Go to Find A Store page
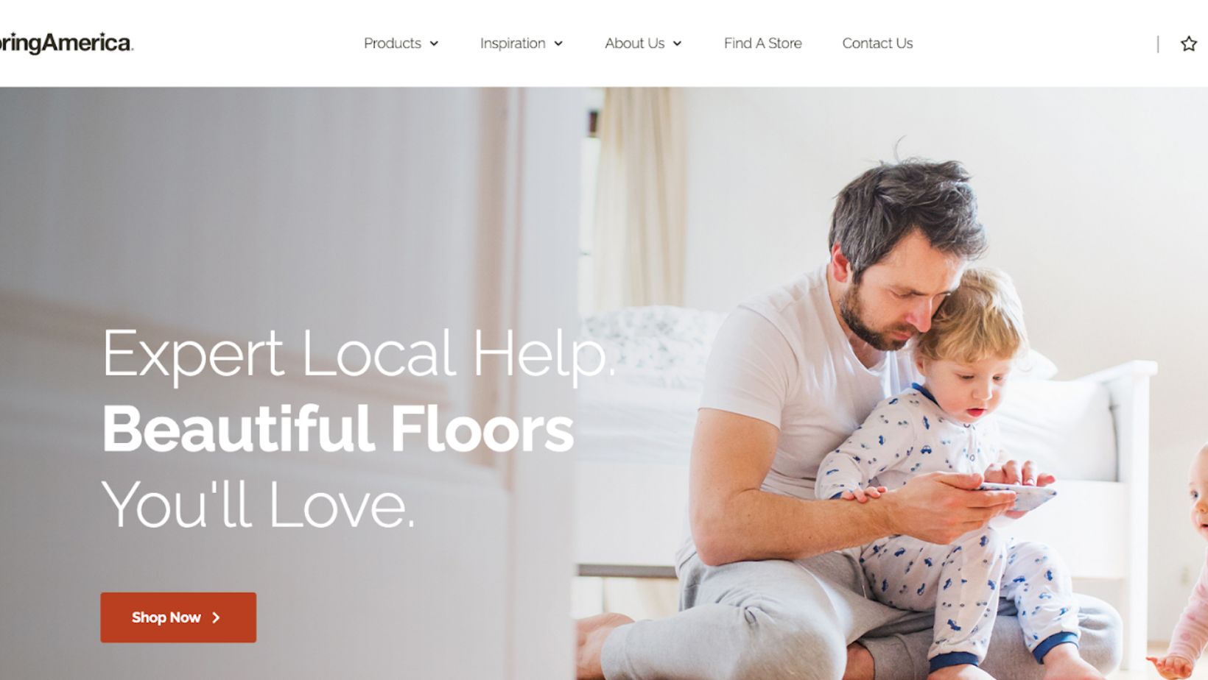Viewport: 1208px width, 680px height. (x=762, y=43)
